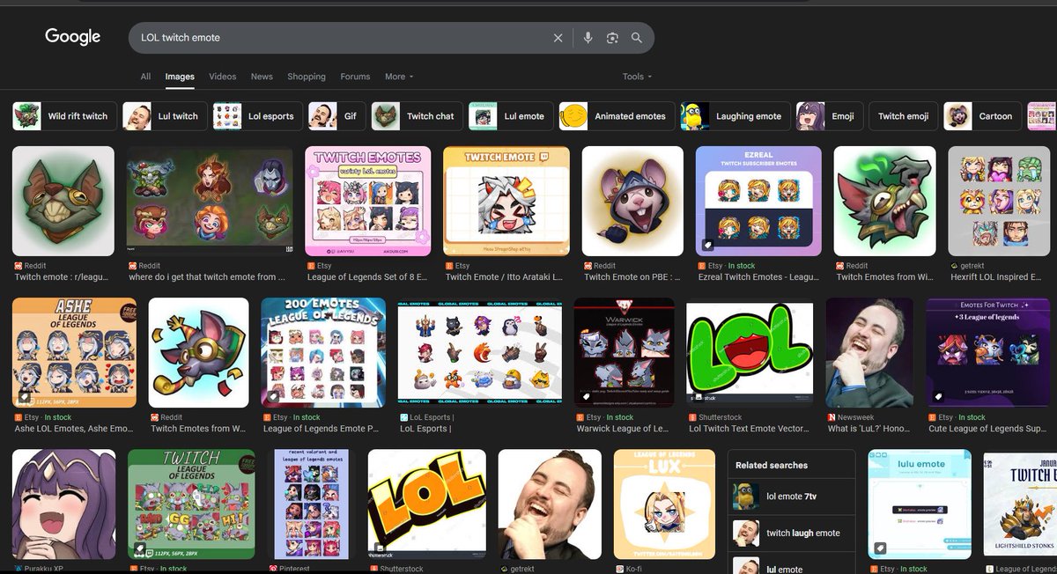Select the Lul twitch filter chip
1057x574 pixels.
pyautogui.click(x=163, y=116)
